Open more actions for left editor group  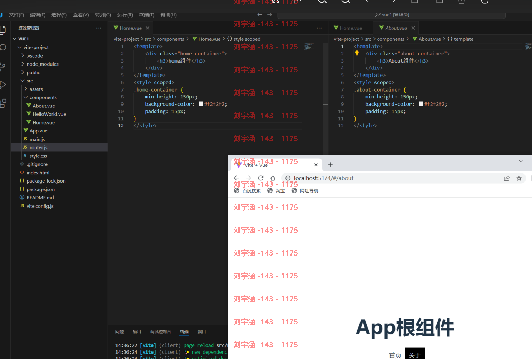pyautogui.click(x=319, y=28)
